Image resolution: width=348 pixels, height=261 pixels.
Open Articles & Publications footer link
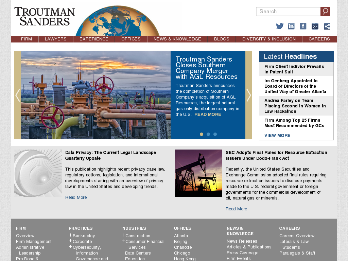coord(249,247)
